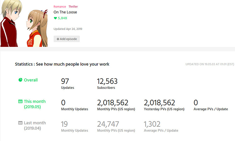Click the plus icon on Add episode

click(x=58, y=39)
